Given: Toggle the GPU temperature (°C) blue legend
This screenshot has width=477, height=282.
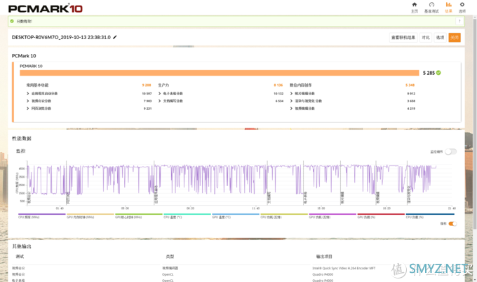Looking at the screenshot, I should 236,216.
